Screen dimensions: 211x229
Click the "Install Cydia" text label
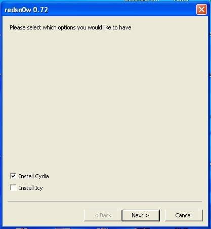pyautogui.click(x=34, y=176)
